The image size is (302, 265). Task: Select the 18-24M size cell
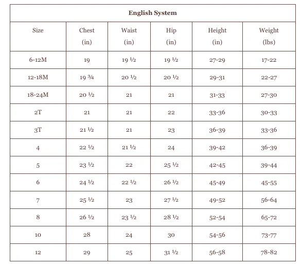click(x=38, y=95)
